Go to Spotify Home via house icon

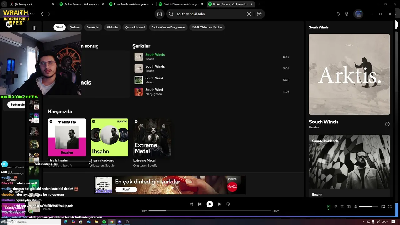(x=159, y=14)
